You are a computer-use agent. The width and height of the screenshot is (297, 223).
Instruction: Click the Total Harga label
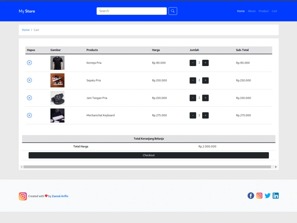coord(81,146)
